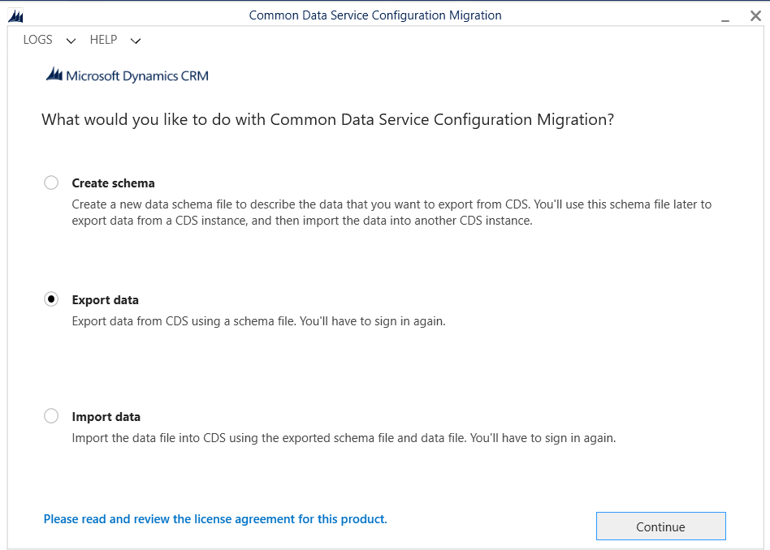Click the Microsoft Dynamics CRM logo
Viewport: 770px width, 550px height.
pyautogui.click(x=128, y=75)
